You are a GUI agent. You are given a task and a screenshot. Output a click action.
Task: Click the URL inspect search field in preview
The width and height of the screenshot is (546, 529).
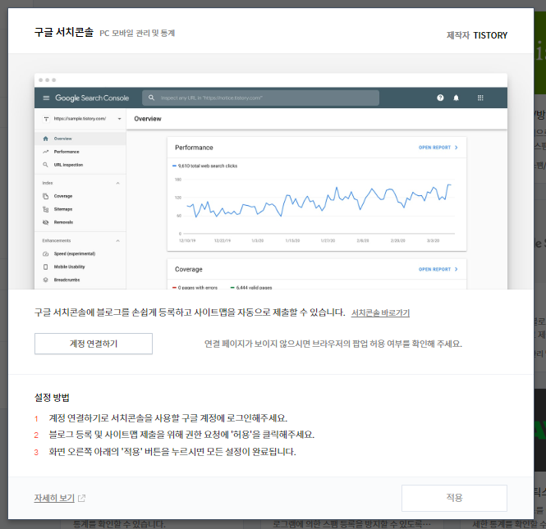pos(260,98)
